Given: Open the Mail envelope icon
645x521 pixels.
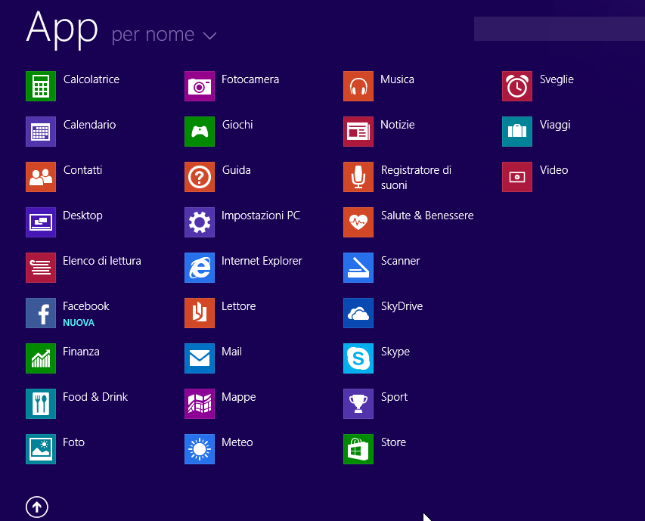Looking at the screenshot, I should coord(200,358).
